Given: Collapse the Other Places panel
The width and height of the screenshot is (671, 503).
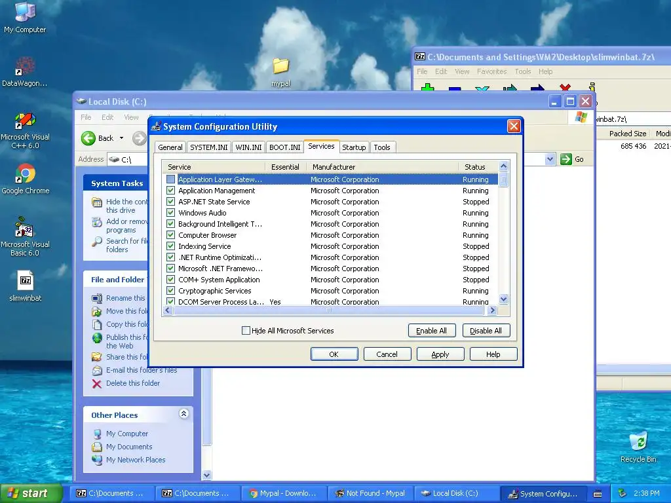Looking at the screenshot, I should (184, 414).
